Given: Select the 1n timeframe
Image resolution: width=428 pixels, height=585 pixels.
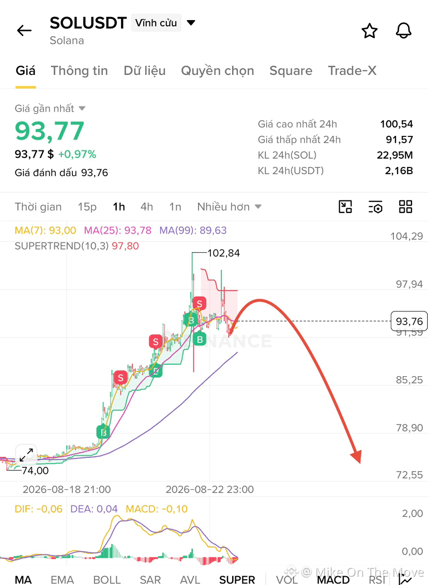Looking at the screenshot, I should (175, 207).
